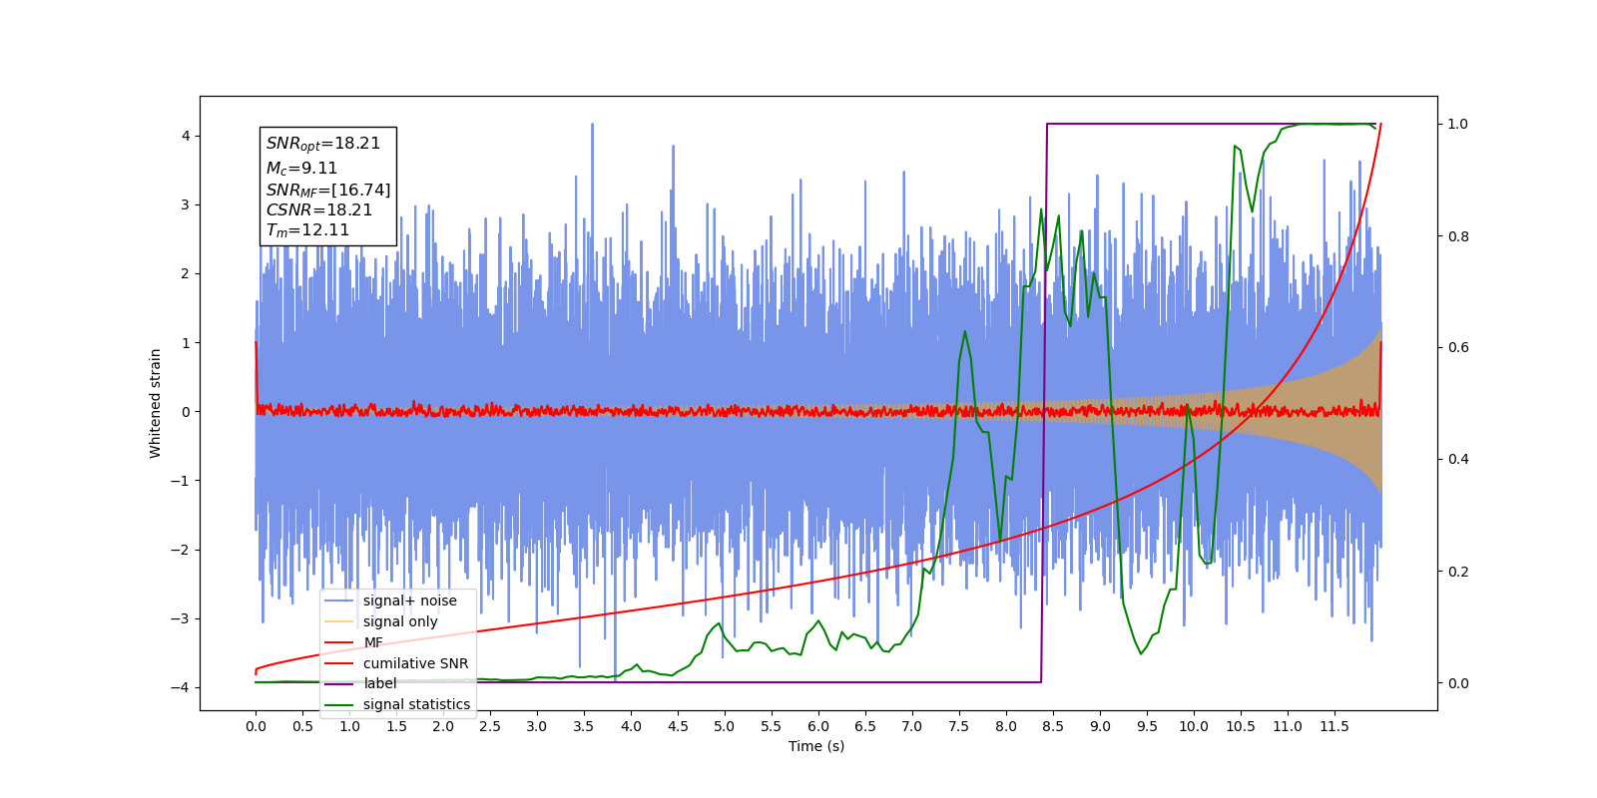The image size is (1597, 798).
Task: Click the 3 tick on strain axis
Action: pyautogui.click(x=186, y=204)
